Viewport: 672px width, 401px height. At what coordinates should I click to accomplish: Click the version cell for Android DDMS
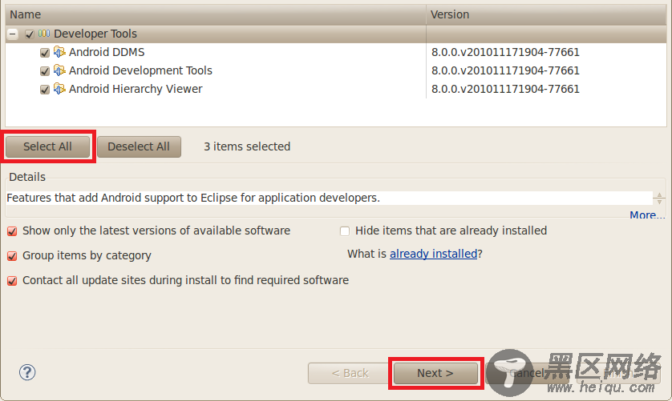pos(505,52)
